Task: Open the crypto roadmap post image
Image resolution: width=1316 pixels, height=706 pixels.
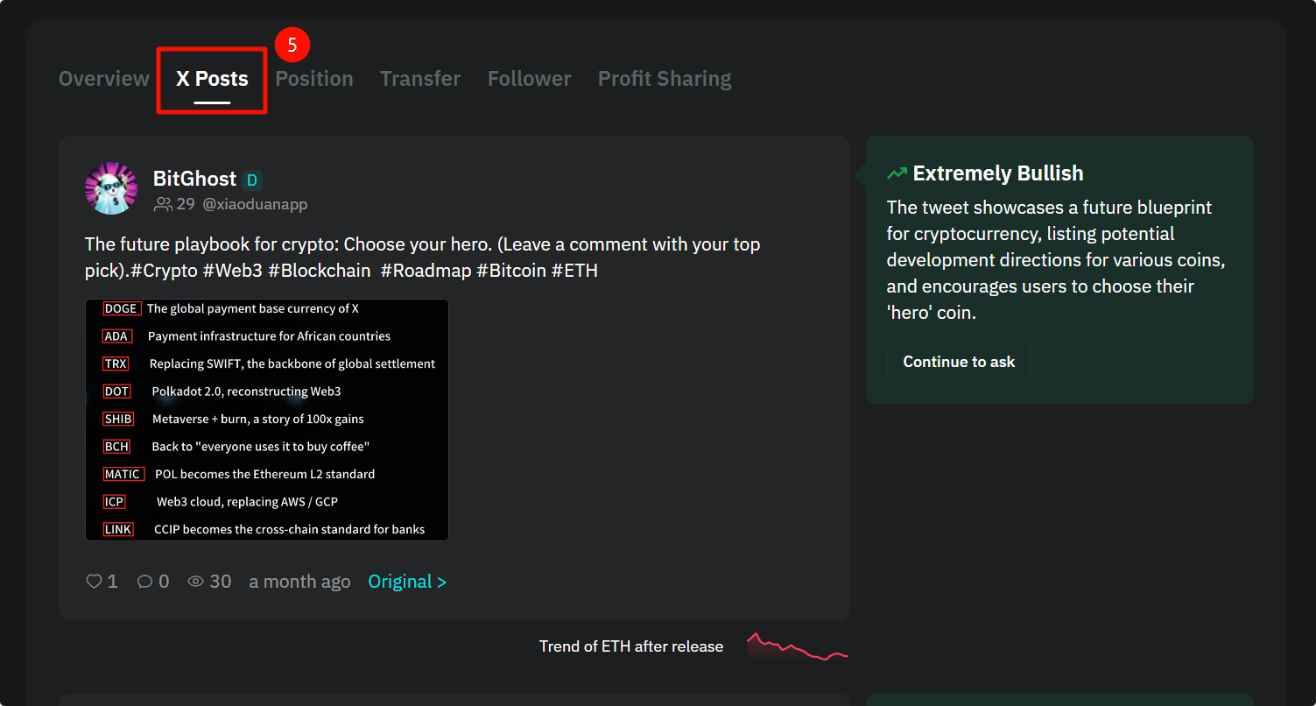Action: 267,420
